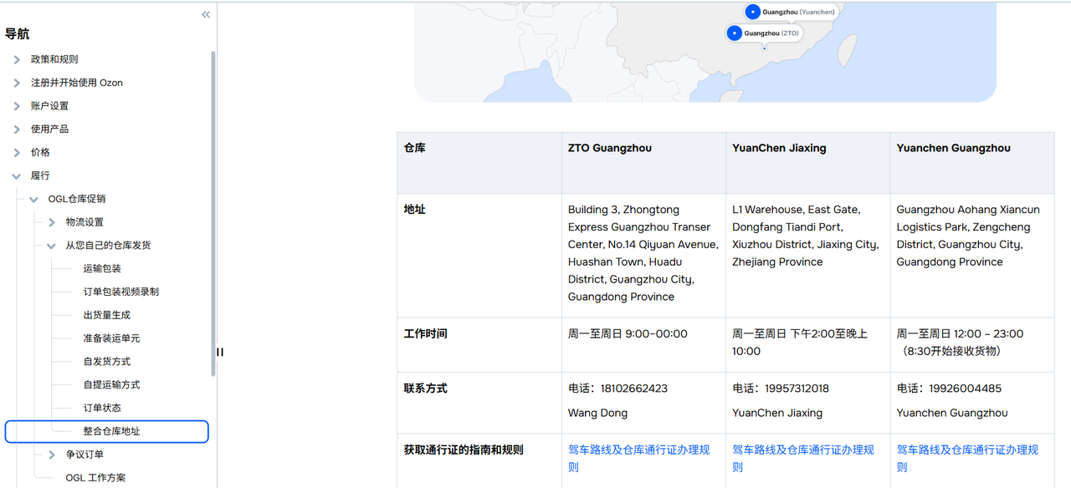
Task: Click the contact name Wang Dong
Action: 597,413
